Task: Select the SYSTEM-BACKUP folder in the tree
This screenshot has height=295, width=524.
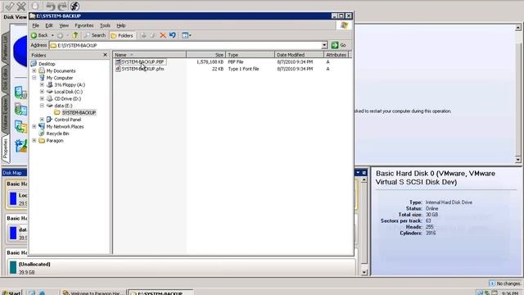Action: (x=79, y=113)
